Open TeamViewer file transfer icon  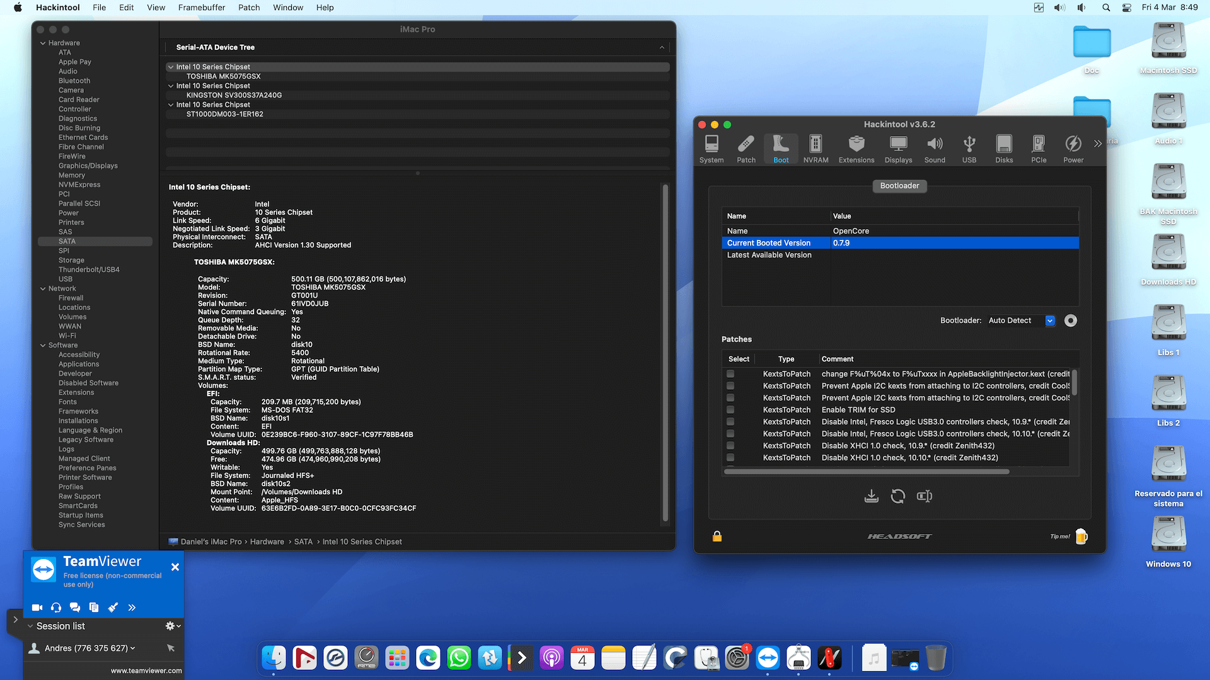[94, 608]
